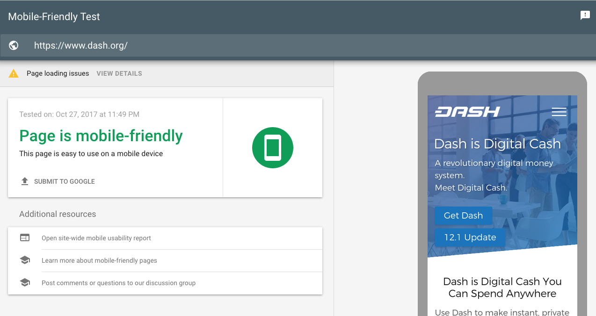Edit the https://www.dash.org/ URL field
Viewport: 596px width, 316px height.
tap(298, 45)
